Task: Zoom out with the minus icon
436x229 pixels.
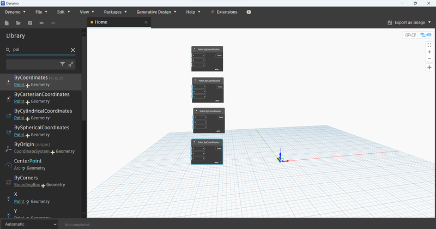Action: click(429, 58)
